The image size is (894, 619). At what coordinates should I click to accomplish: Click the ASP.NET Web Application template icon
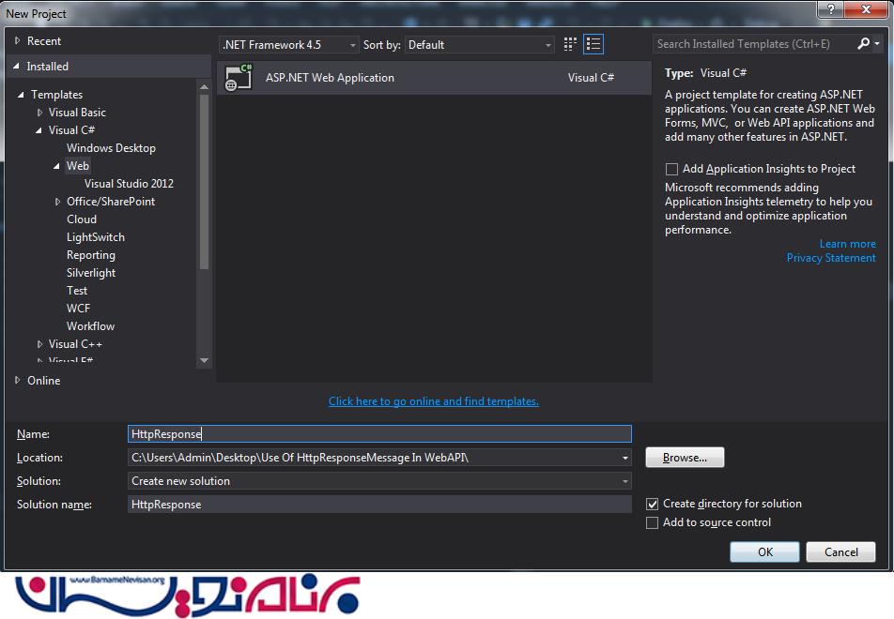coord(238,78)
